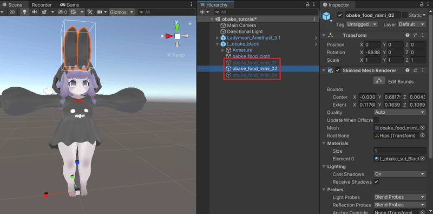Toggle scene lighting with the lightbulb icon

(24, 12)
